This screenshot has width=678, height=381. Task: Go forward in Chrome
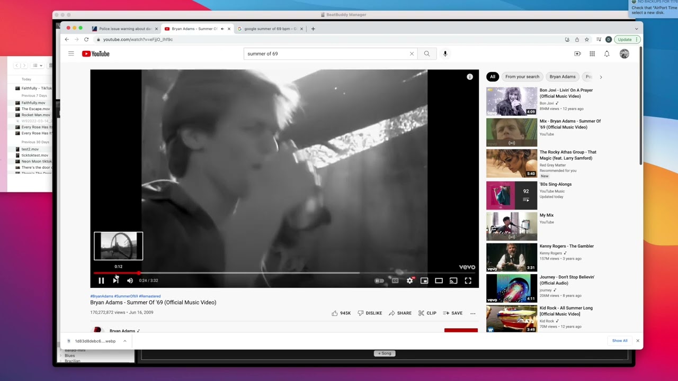77,39
